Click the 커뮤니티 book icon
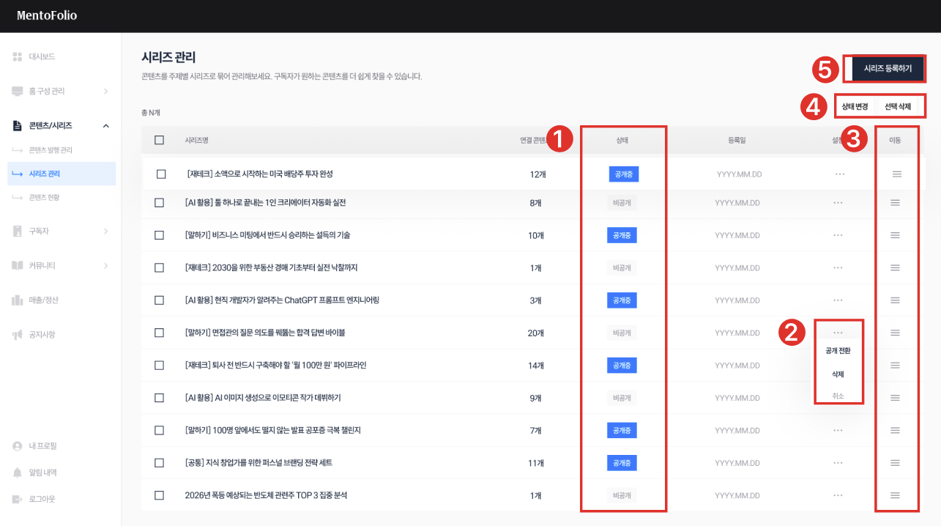This screenshot has height=526, width=941. (x=18, y=265)
